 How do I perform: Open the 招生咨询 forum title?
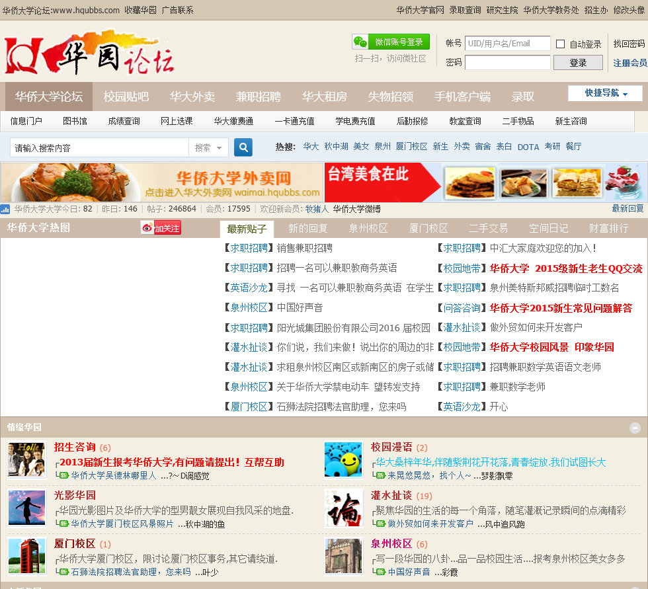(75, 447)
